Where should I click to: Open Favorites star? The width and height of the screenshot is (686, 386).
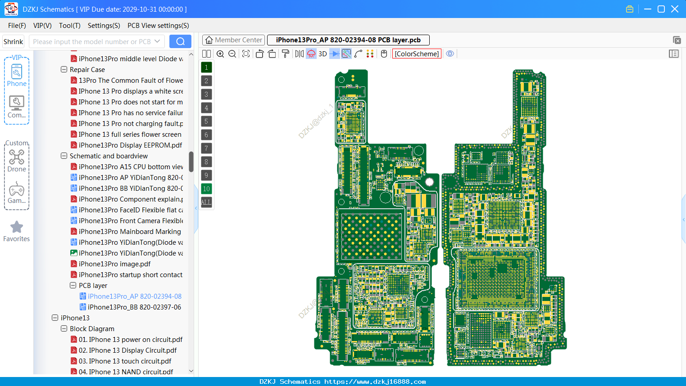[17, 231]
